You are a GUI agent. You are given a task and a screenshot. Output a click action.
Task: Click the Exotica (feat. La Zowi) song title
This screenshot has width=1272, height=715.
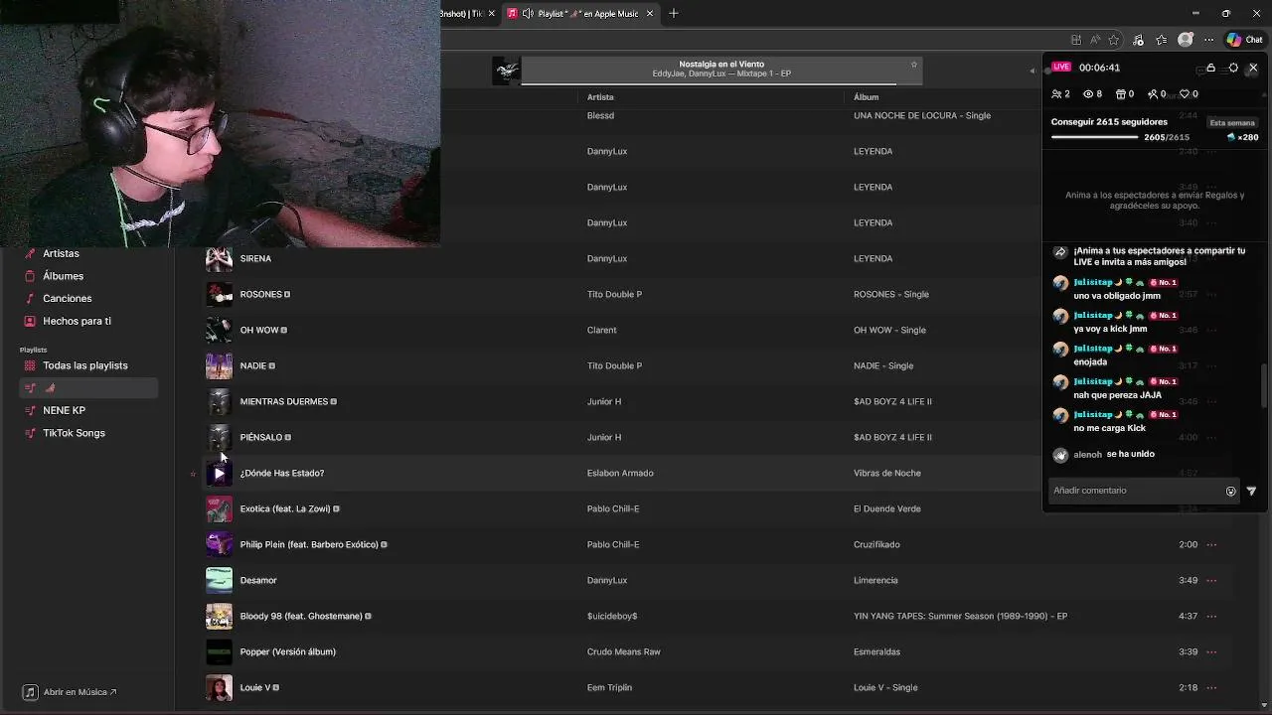click(x=285, y=509)
